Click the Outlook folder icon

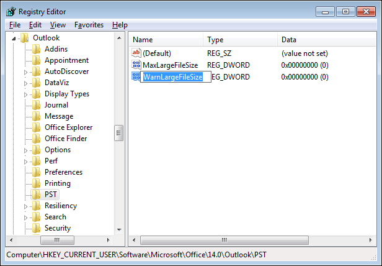click(x=25, y=38)
